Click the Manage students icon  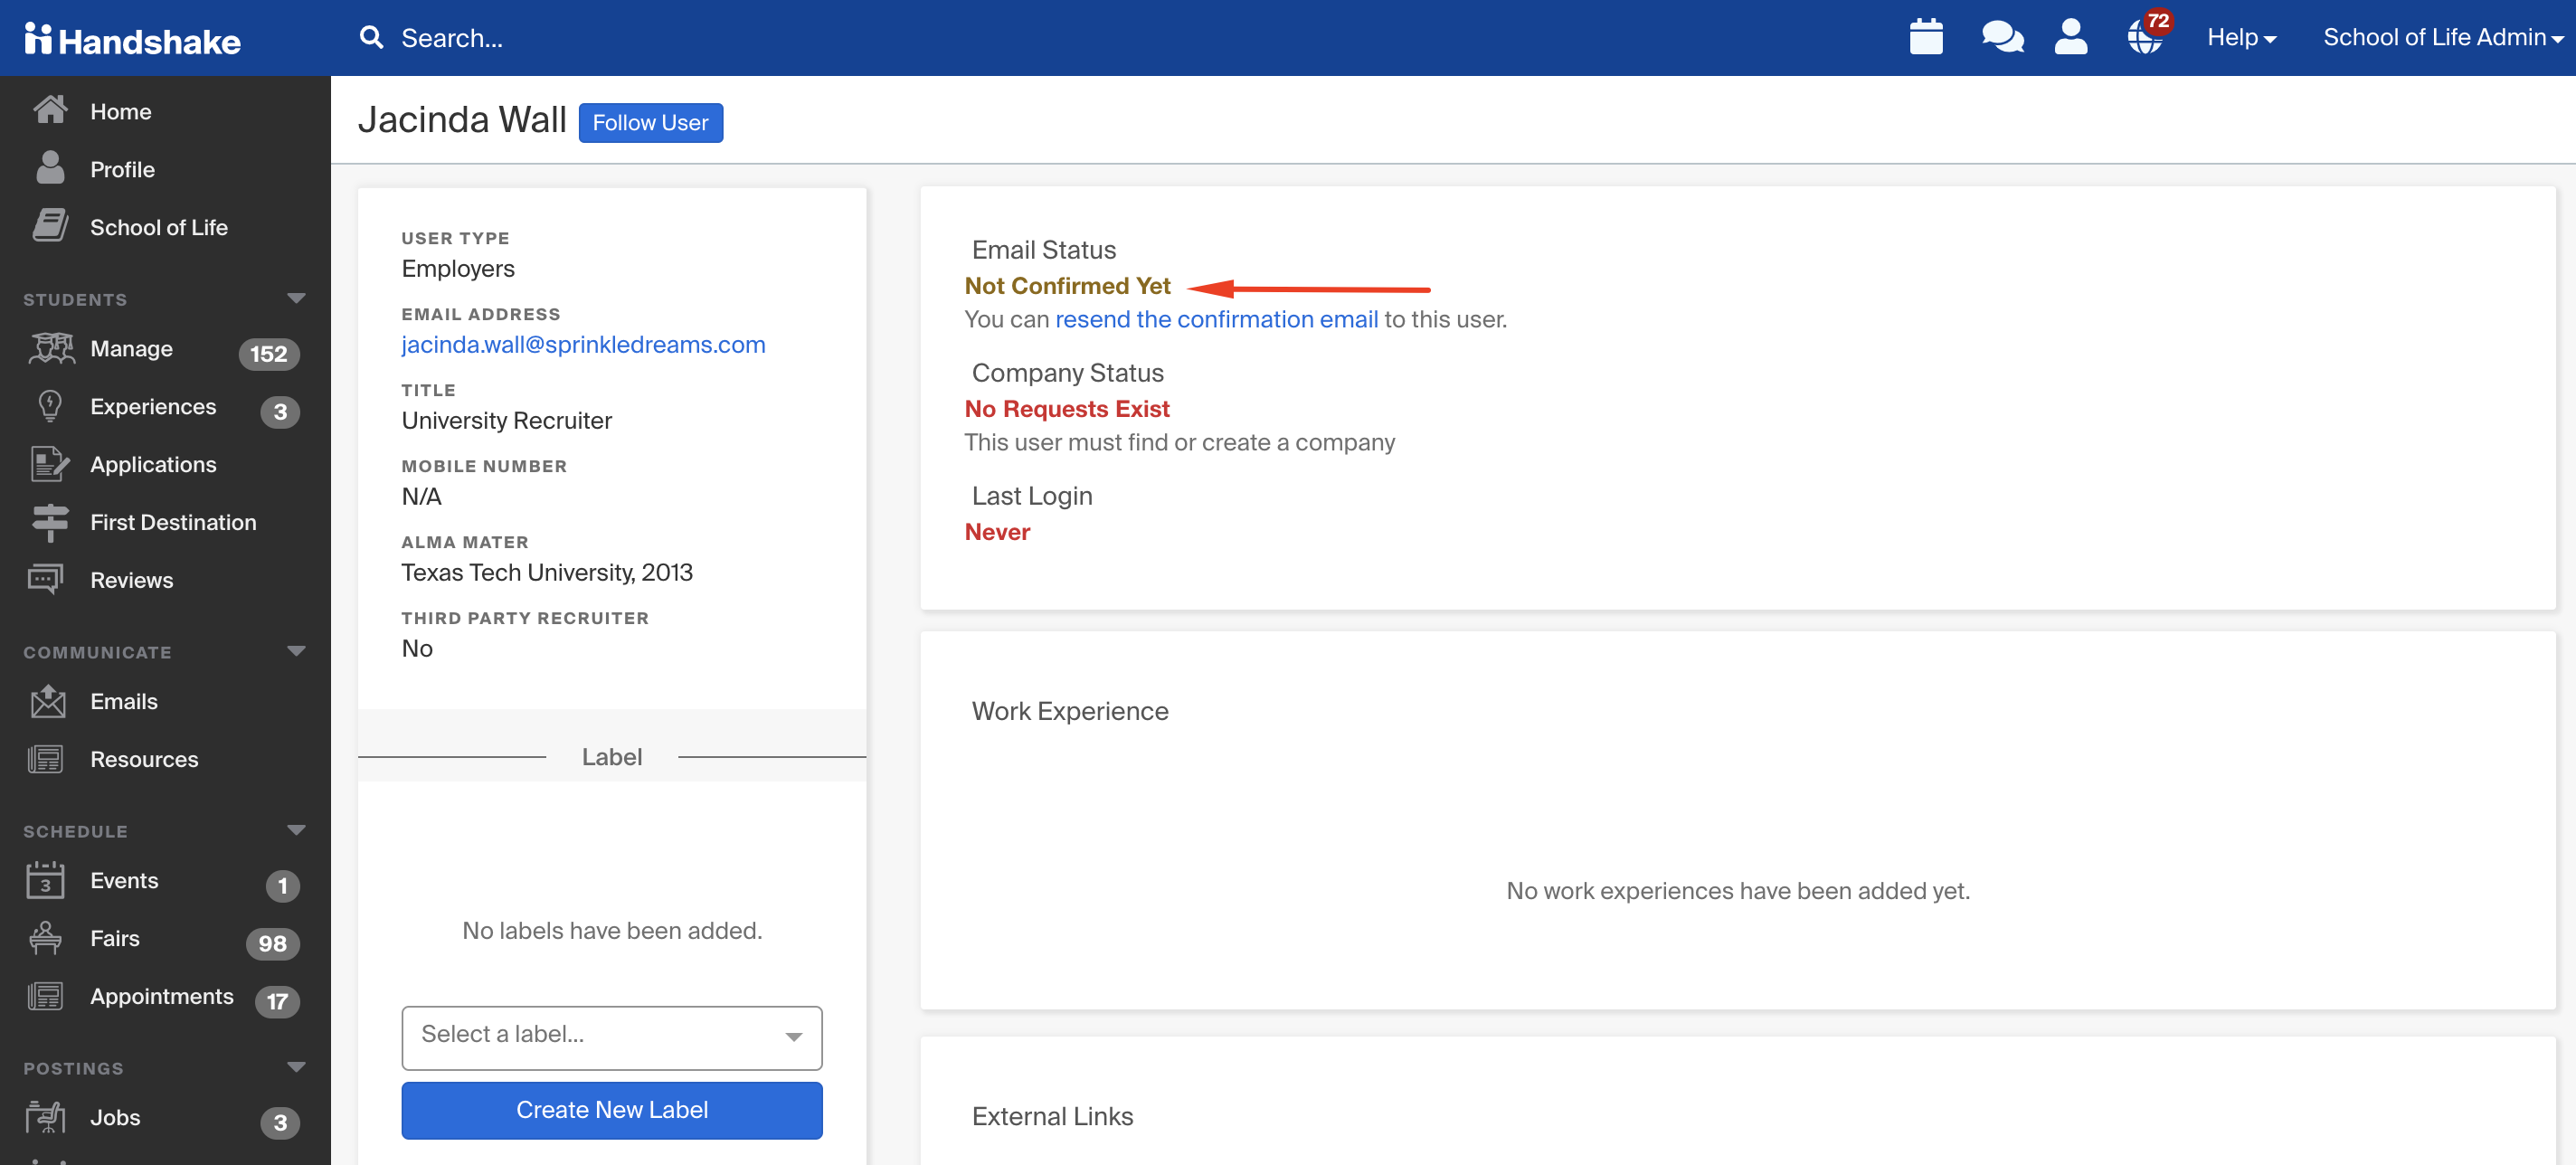point(50,348)
